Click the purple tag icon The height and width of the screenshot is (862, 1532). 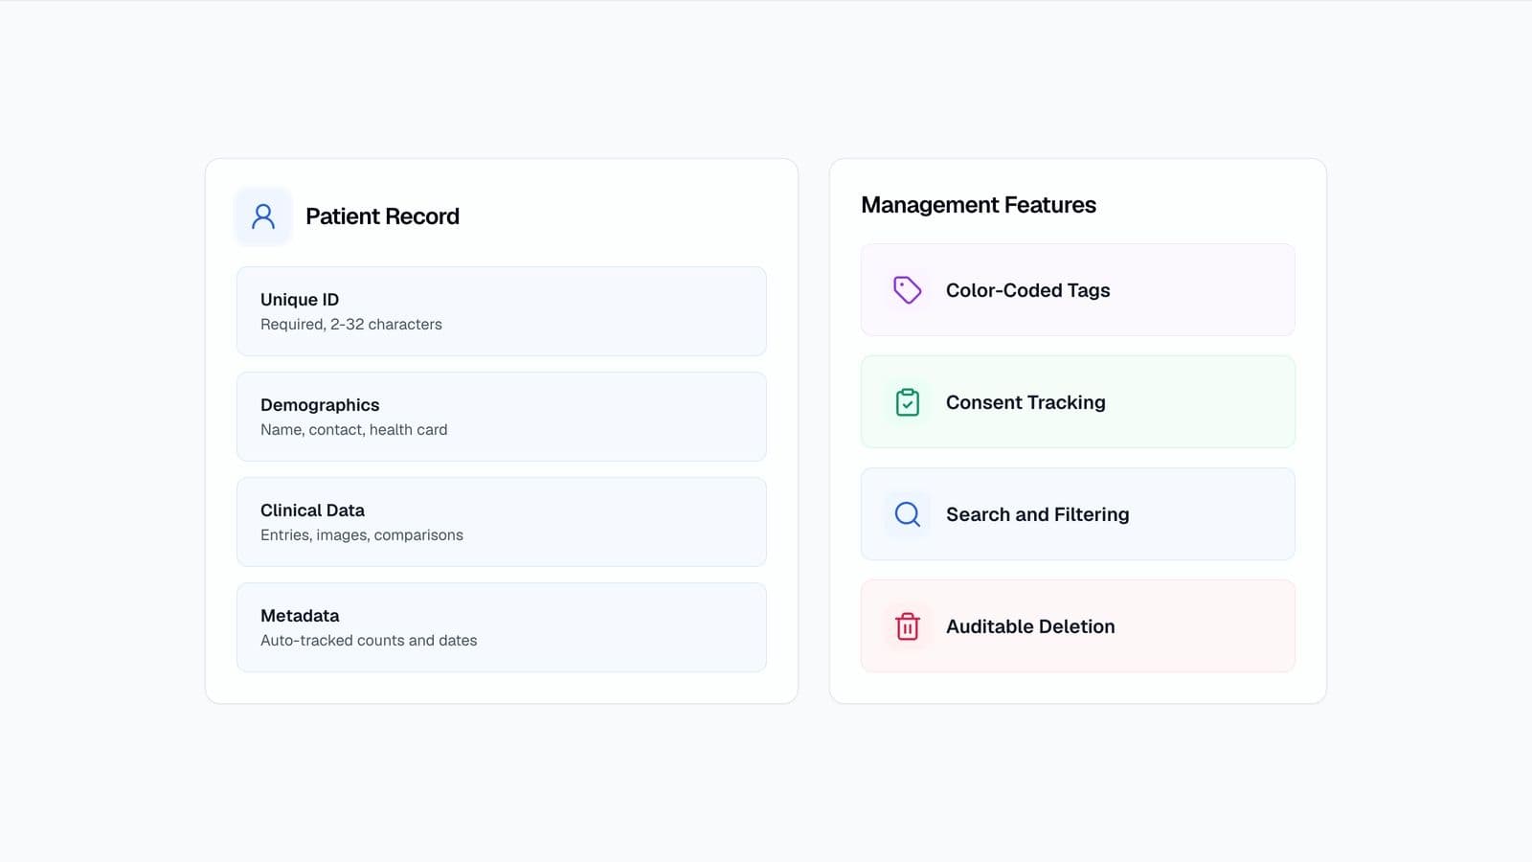[908, 290]
